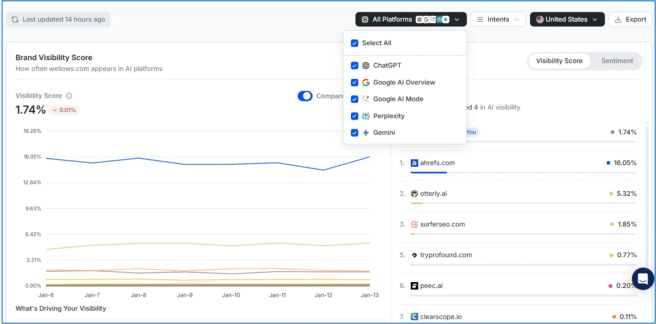Click the United States flag icon
This screenshot has height=324, width=656.
[540, 19]
